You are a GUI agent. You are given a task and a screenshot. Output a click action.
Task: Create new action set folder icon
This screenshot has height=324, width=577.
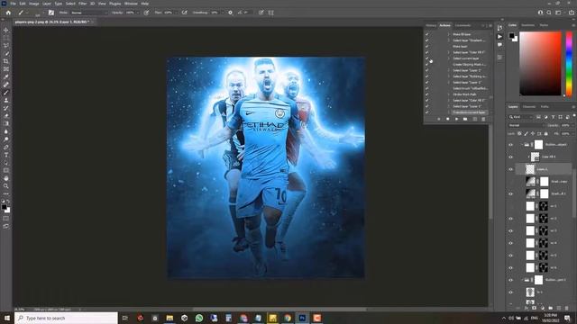point(465,119)
